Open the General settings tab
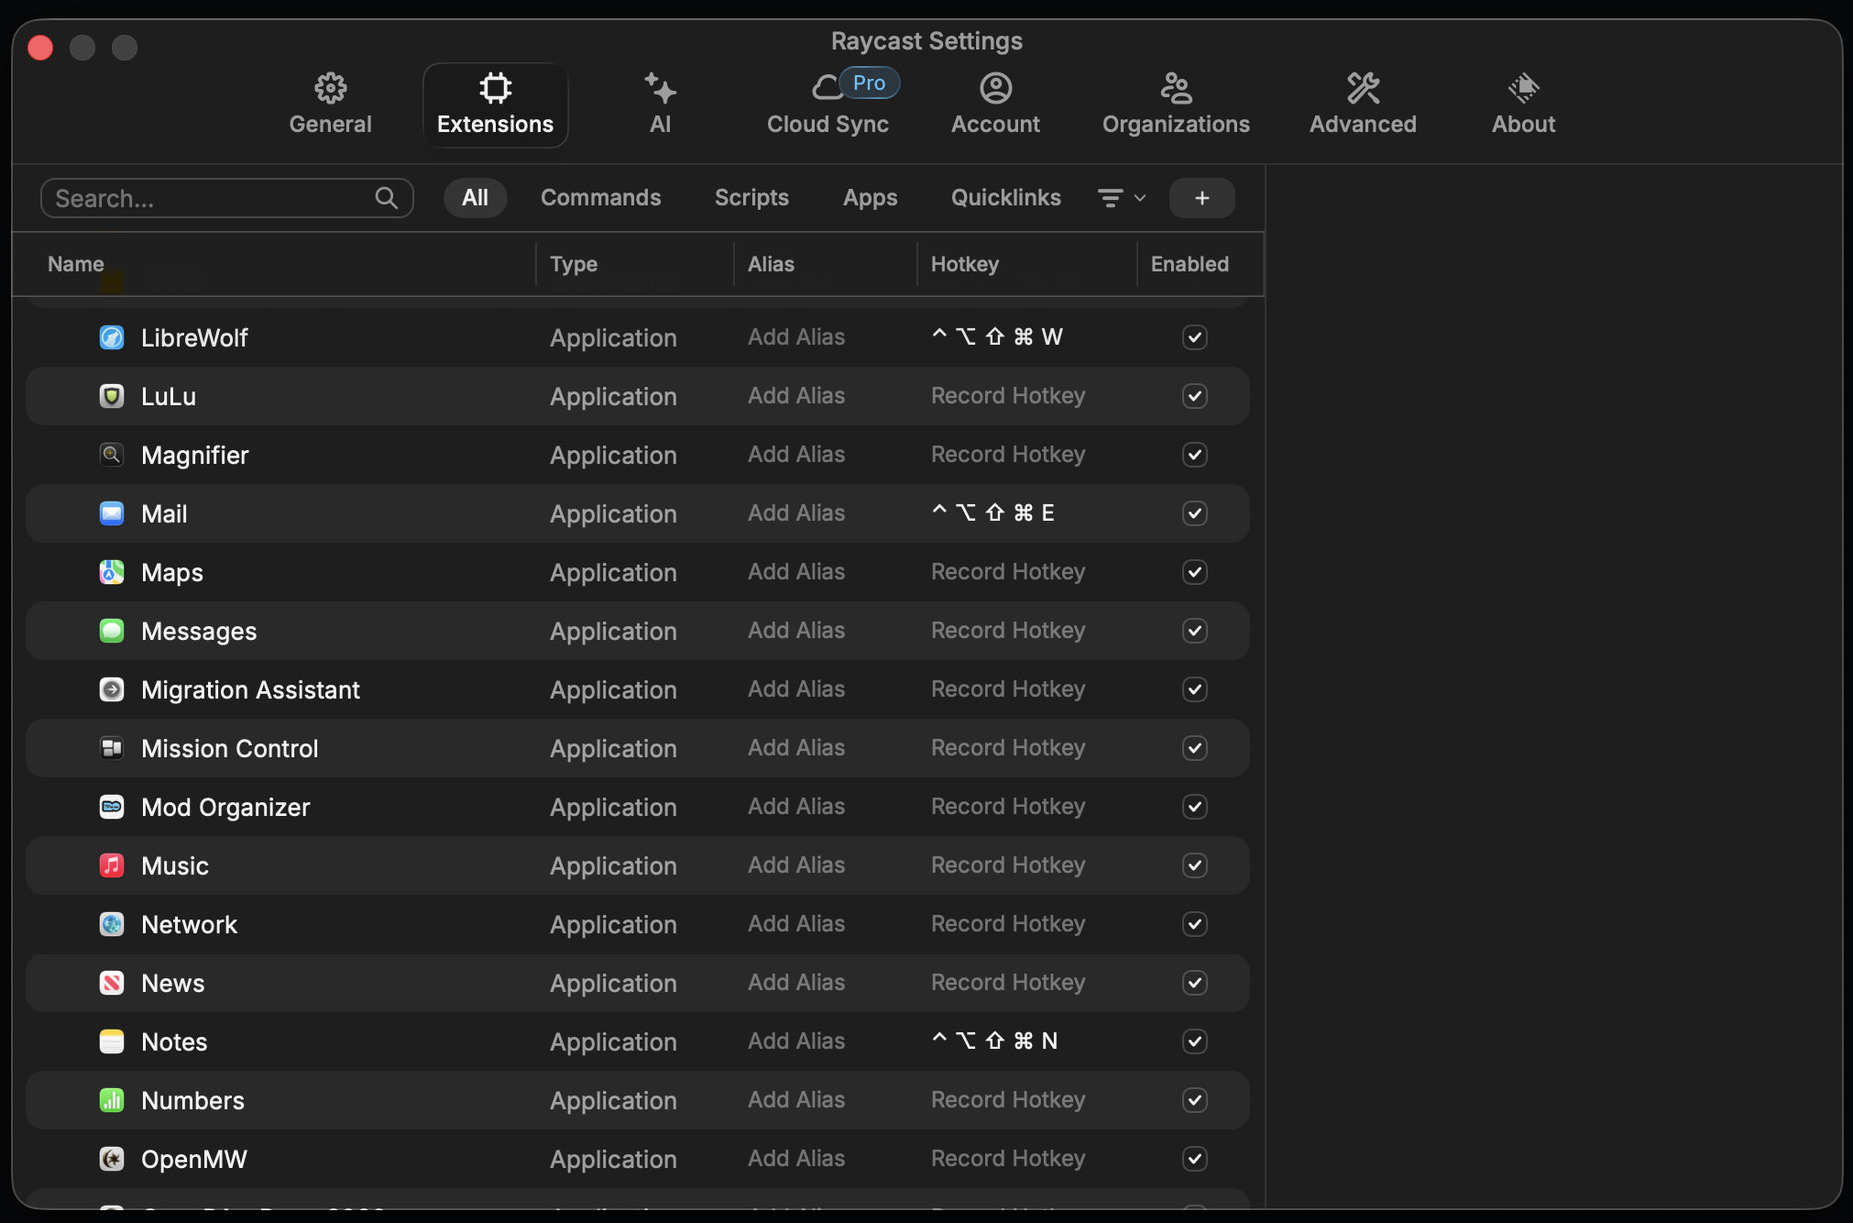The image size is (1853, 1223). point(331,105)
